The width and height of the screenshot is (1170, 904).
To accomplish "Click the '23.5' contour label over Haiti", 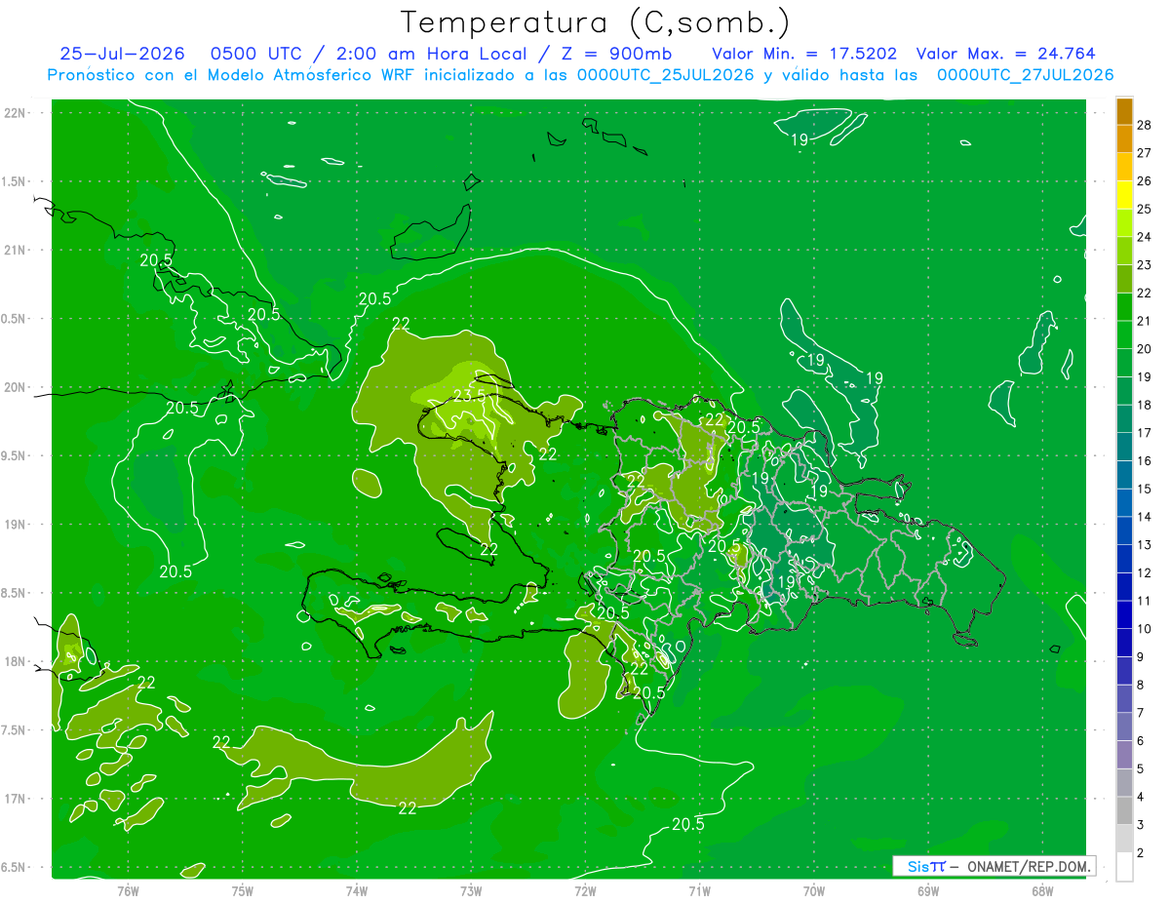I will click(470, 395).
